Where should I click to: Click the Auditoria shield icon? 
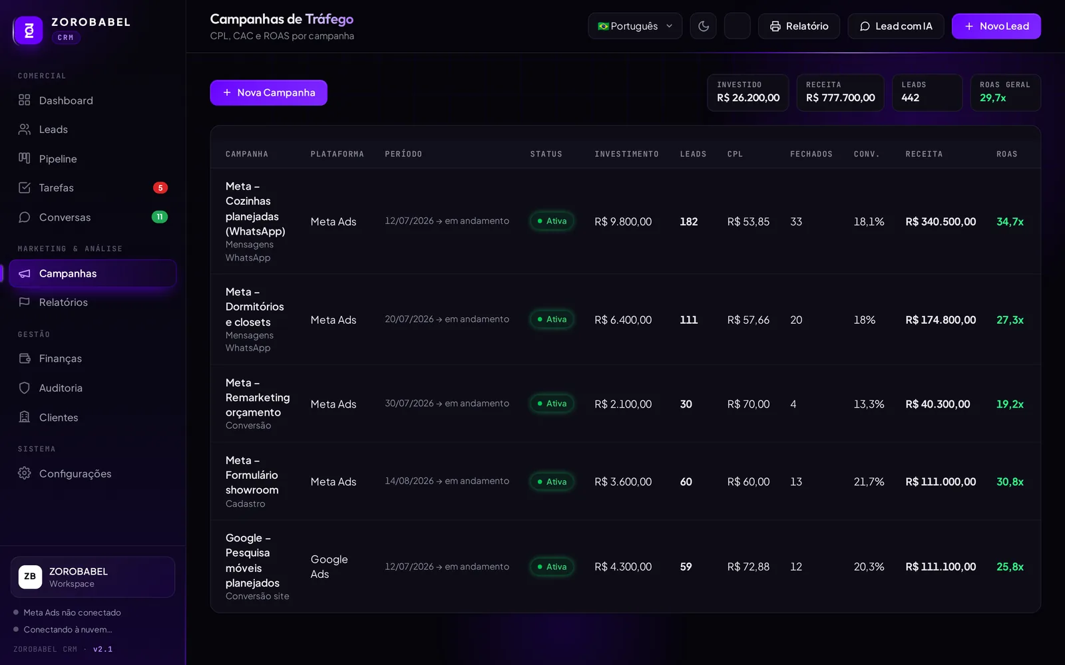pyautogui.click(x=25, y=388)
